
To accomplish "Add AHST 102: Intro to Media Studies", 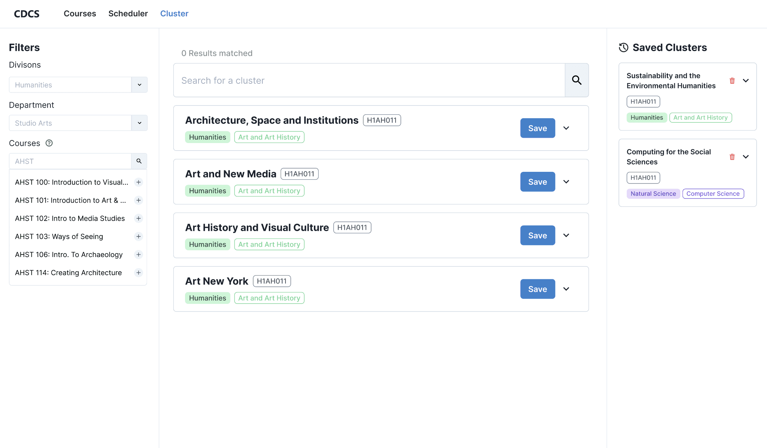I will coord(138,218).
